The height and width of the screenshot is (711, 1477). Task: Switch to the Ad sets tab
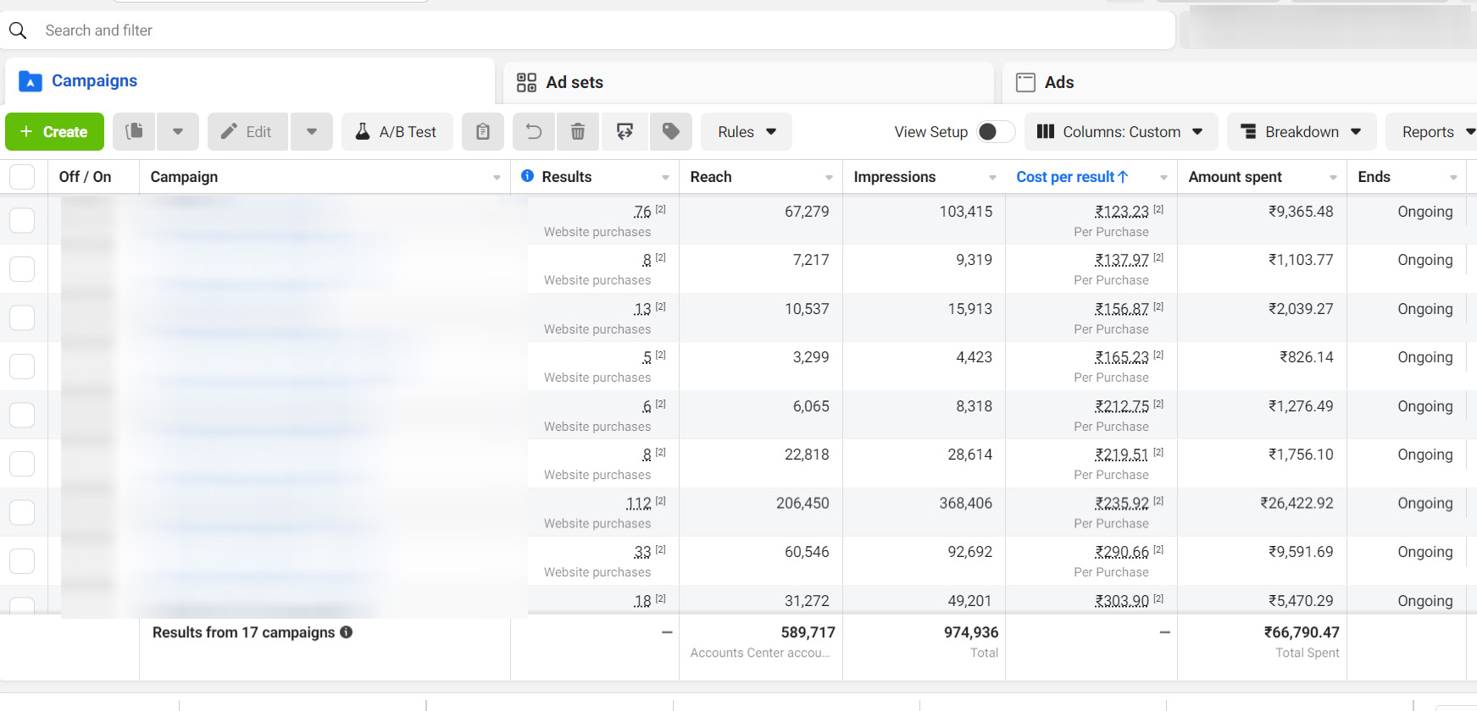[x=748, y=82]
